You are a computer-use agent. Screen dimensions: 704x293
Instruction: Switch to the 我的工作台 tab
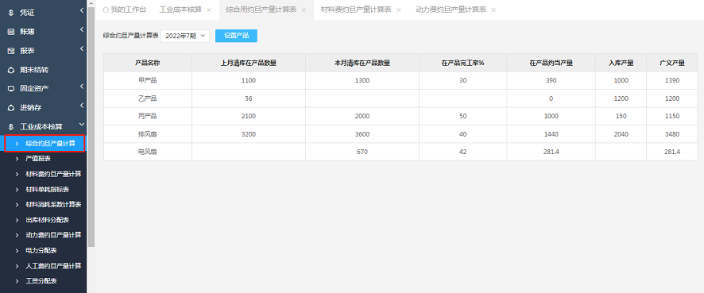click(125, 10)
